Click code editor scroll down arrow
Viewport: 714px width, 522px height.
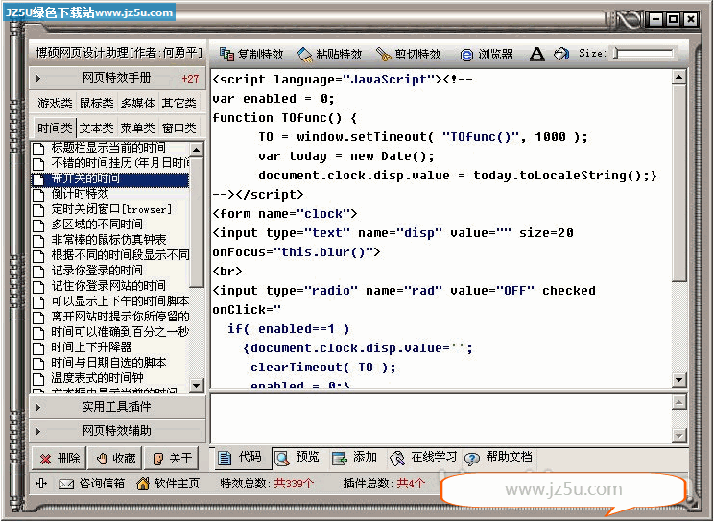(x=678, y=379)
